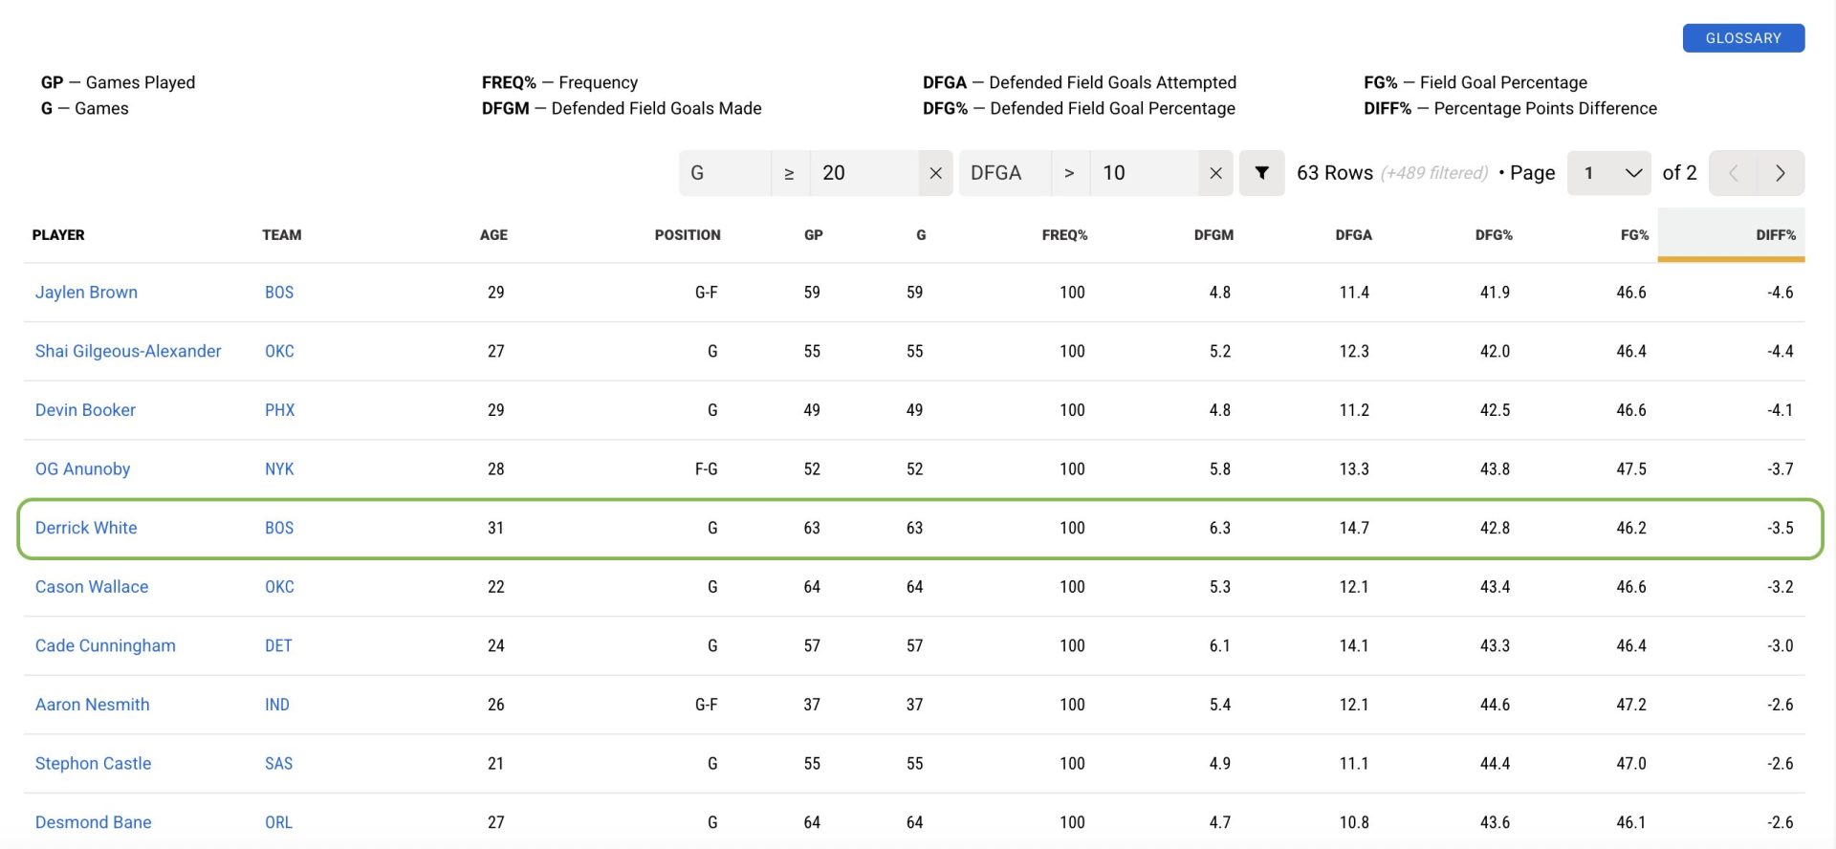Open the page number dropdown
This screenshot has height=849, width=1836.
[x=1609, y=173]
